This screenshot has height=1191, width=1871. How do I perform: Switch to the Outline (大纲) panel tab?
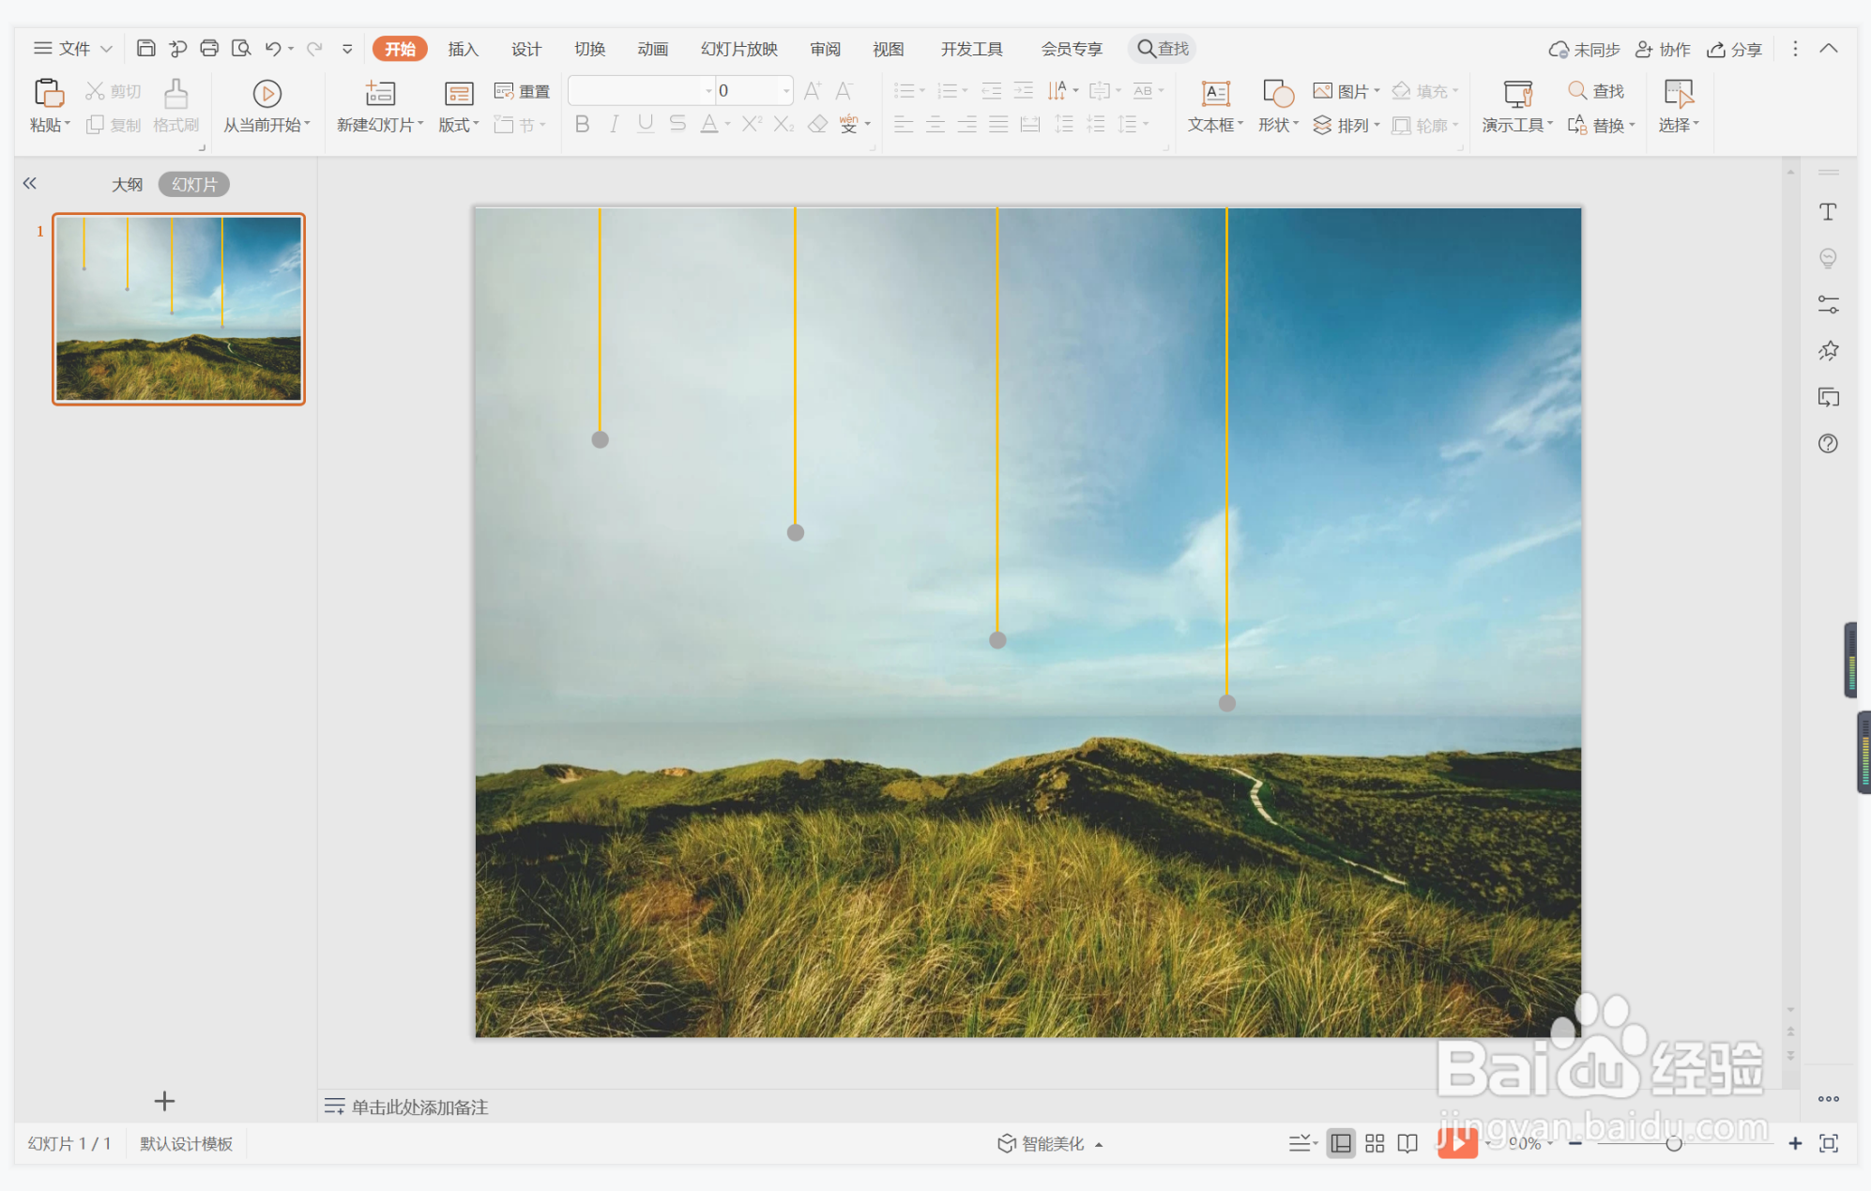click(x=127, y=184)
